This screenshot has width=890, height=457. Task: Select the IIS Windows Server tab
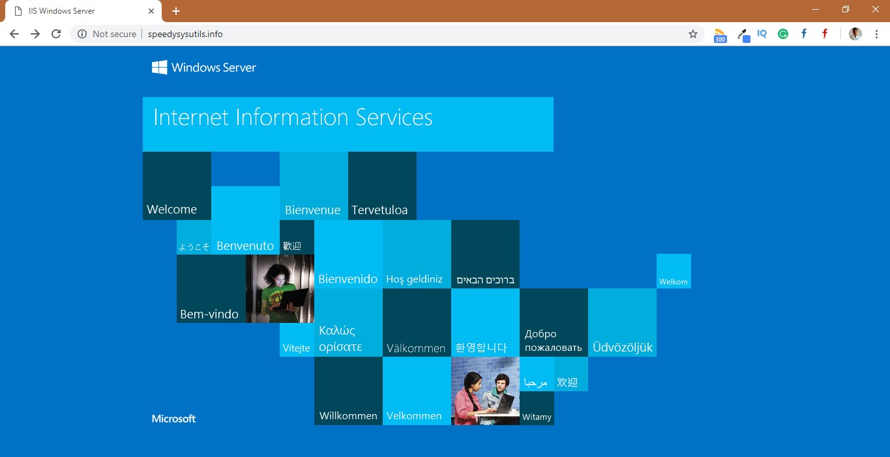[x=72, y=11]
